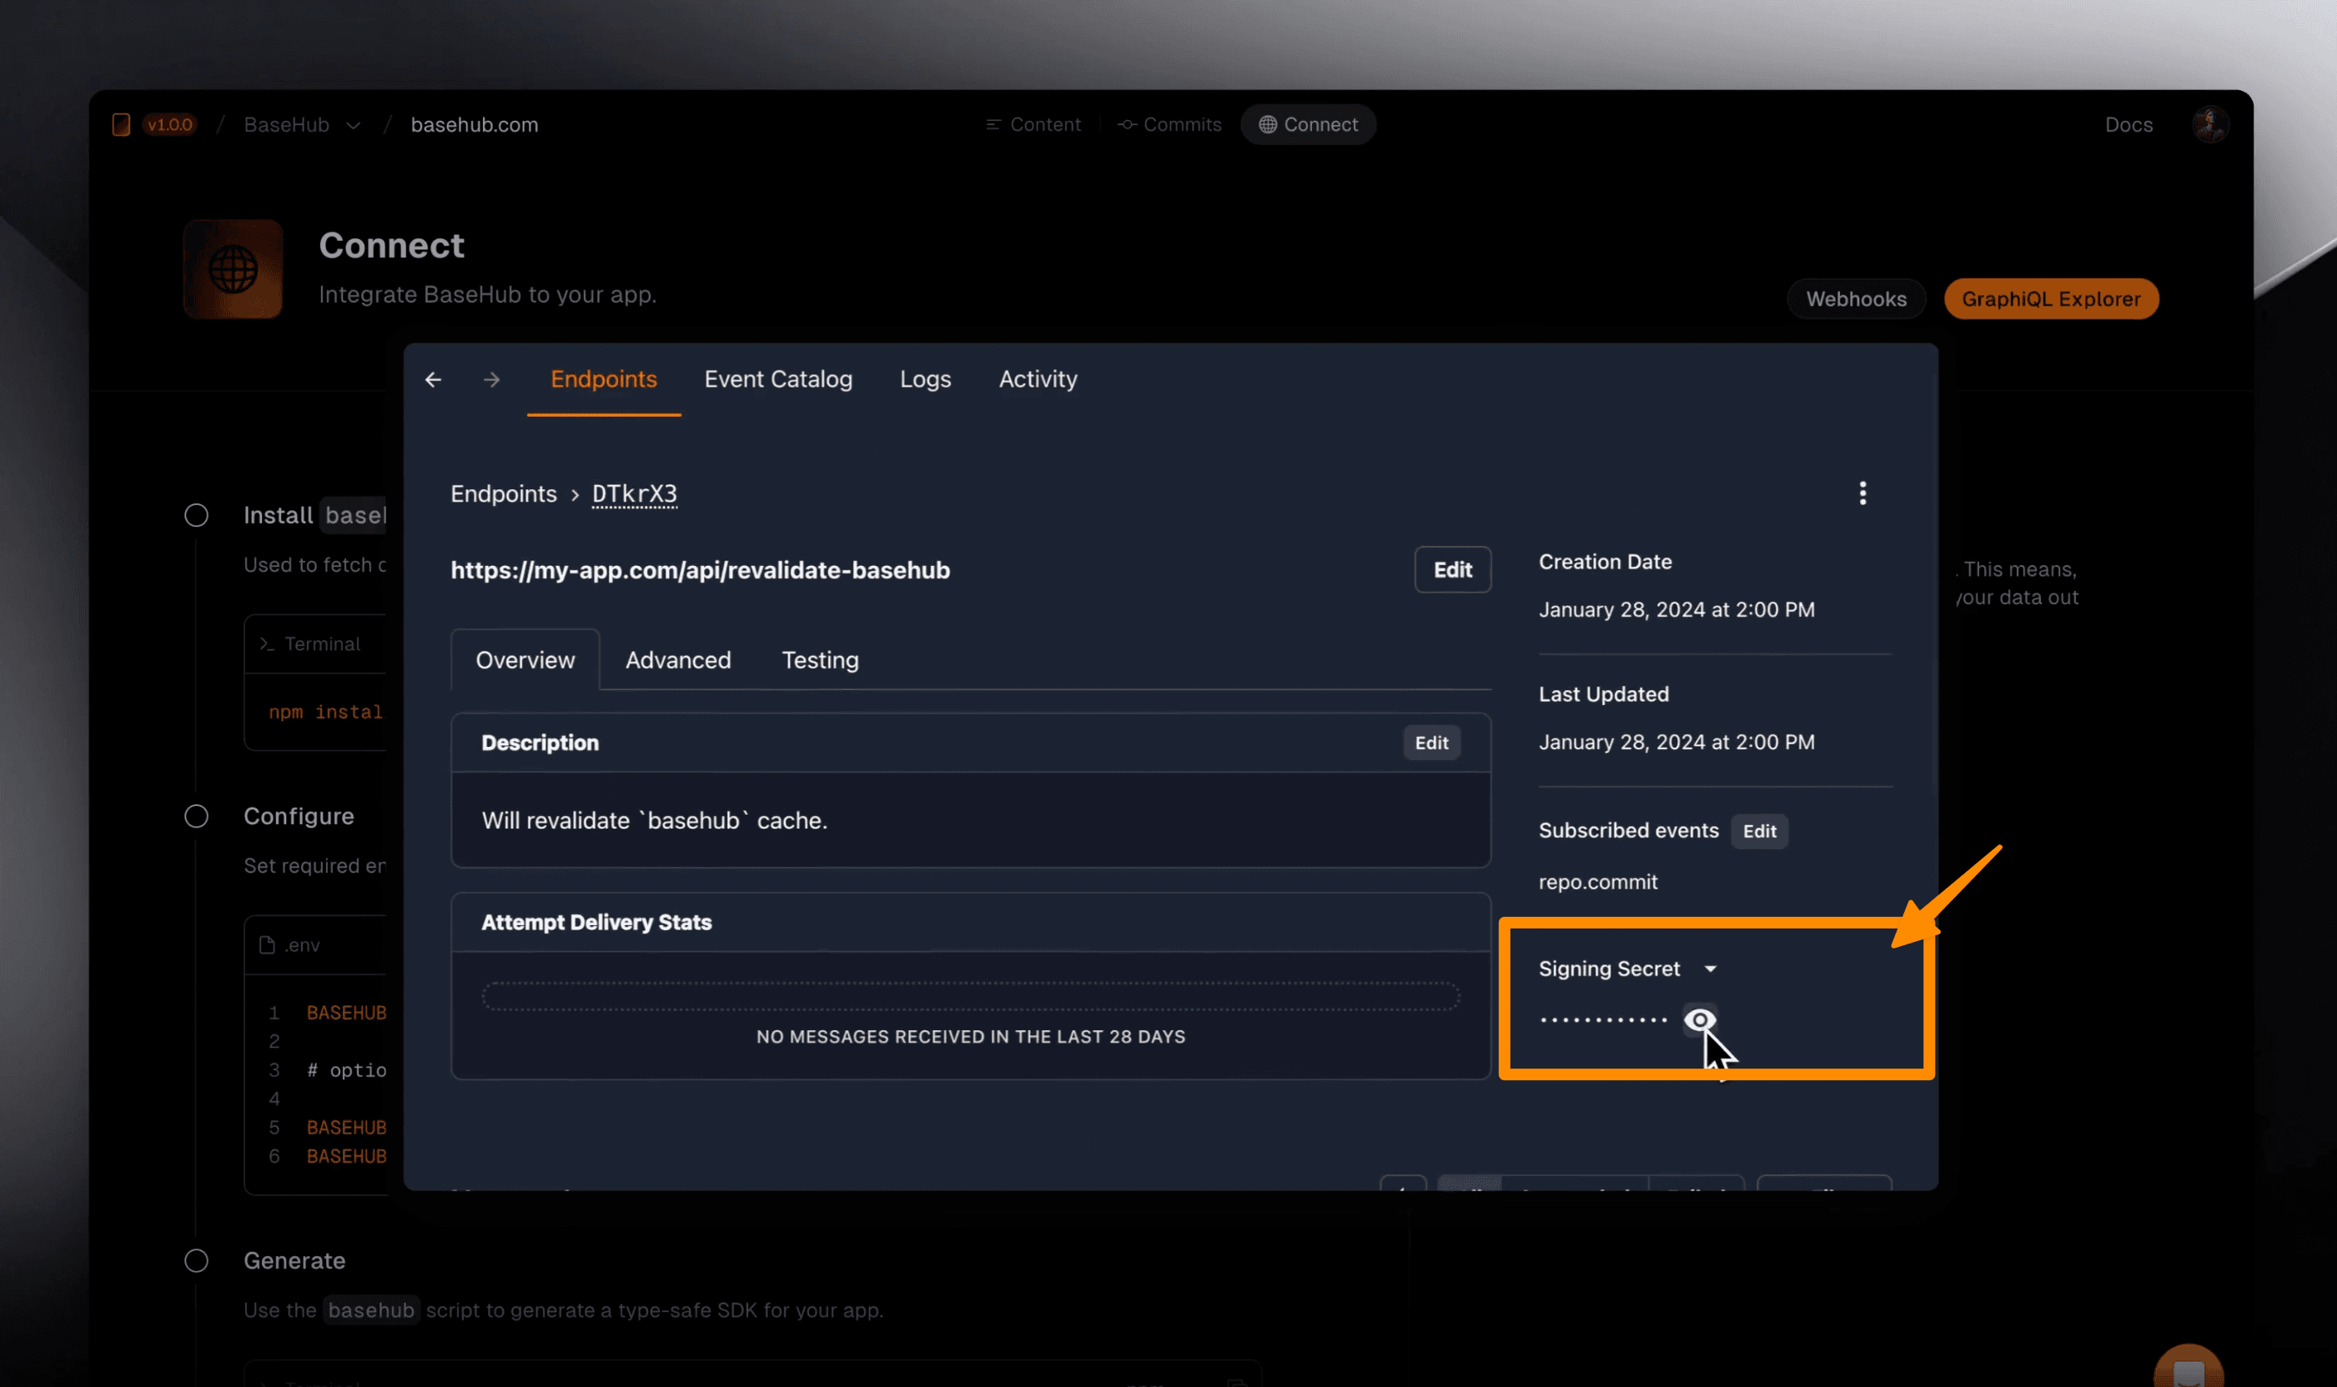Click the Creation Date value
Viewport: 2337px width, 1387px height.
(1676, 609)
